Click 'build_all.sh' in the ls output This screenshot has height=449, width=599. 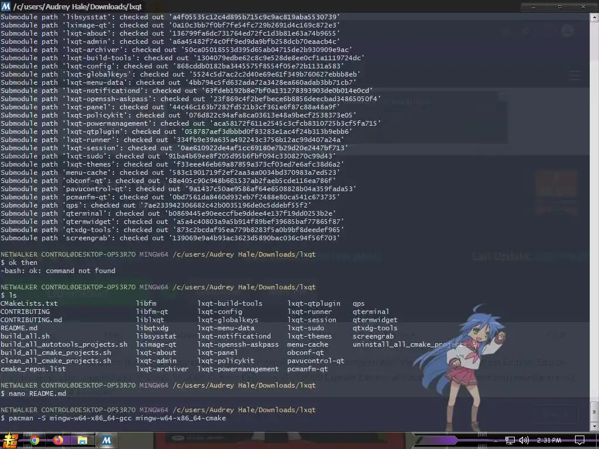pos(25,336)
